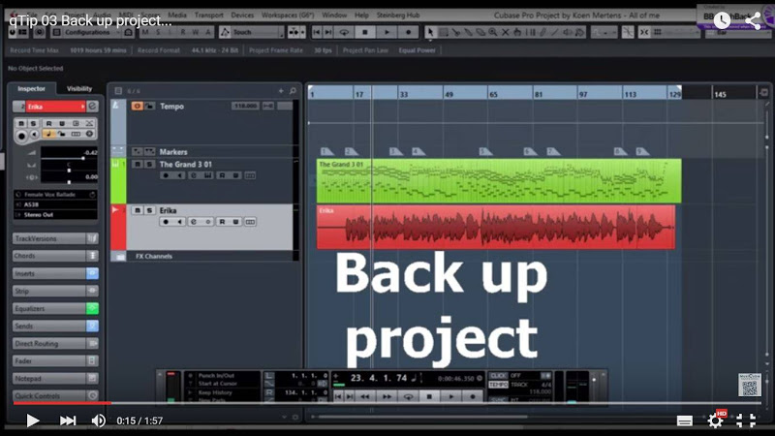Click the transport panel Play button

[450, 396]
